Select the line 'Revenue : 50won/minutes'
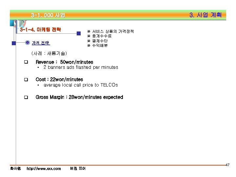 pos(64,62)
